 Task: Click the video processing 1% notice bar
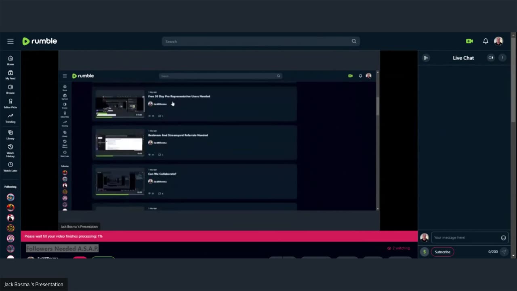(x=219, y=236)
